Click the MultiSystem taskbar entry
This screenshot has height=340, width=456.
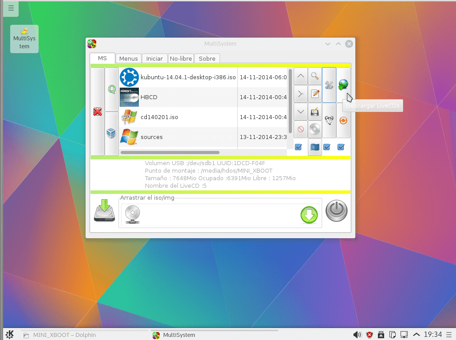[x=214, y=335]
